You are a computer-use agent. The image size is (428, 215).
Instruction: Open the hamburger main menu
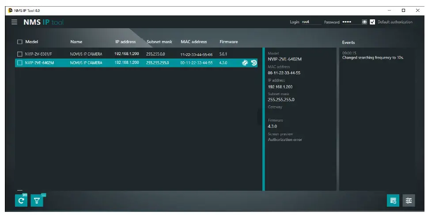pyautogui.click(x=14, y=22)
